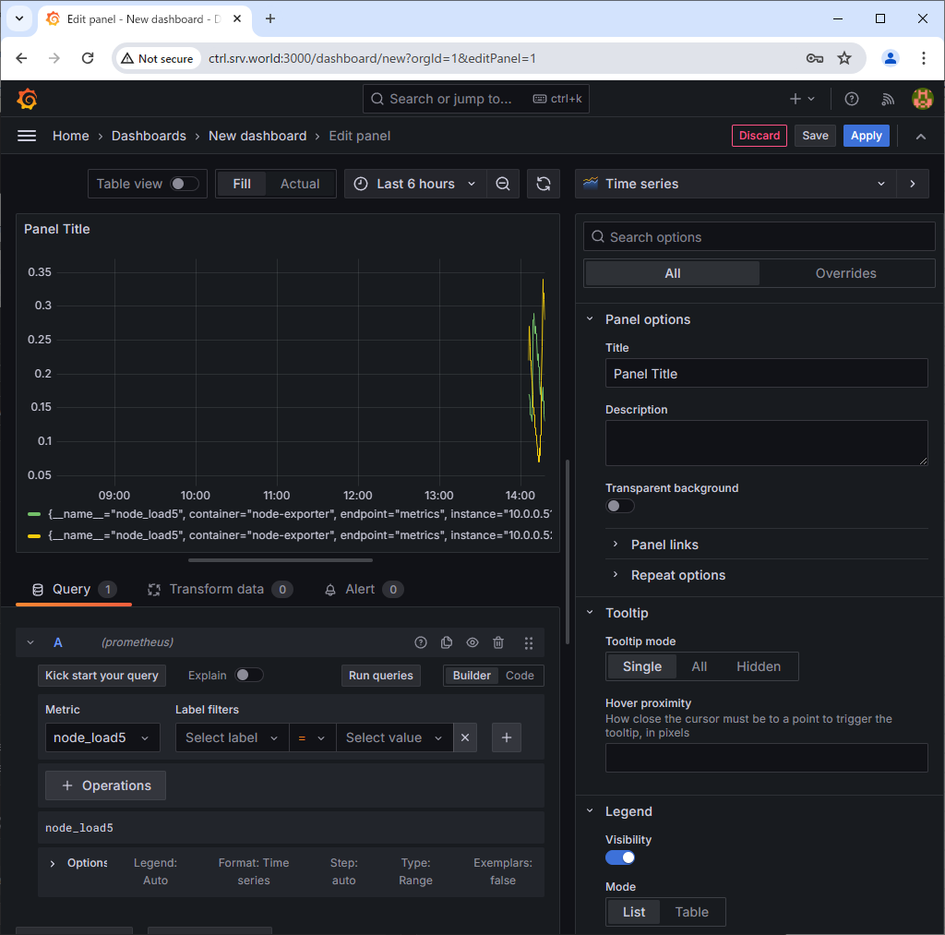Toggle the Table view switch
Screen dimensions: 945x935
[x=184, y=184]
